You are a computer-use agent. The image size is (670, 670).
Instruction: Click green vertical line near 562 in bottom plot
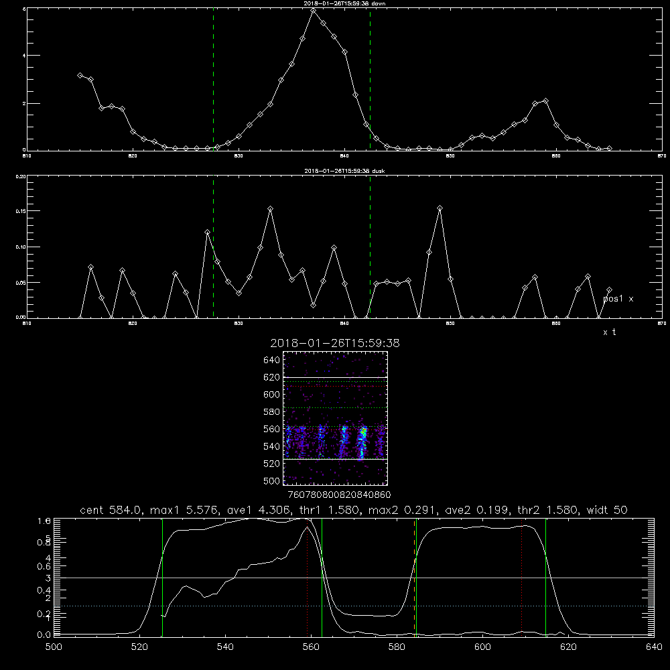click(x=322, y=578)
